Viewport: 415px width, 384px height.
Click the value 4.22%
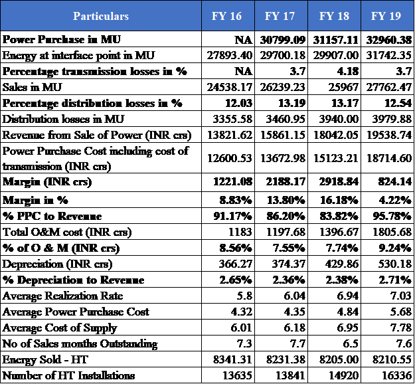click(x=395, y=200)
